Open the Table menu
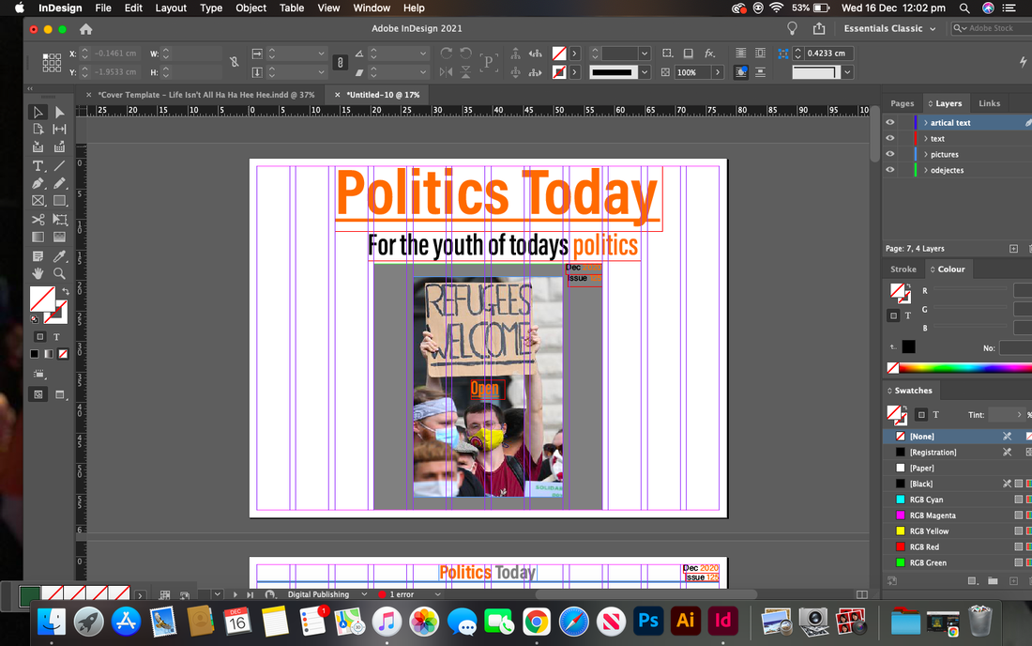1032x646 pixels. 292,8
